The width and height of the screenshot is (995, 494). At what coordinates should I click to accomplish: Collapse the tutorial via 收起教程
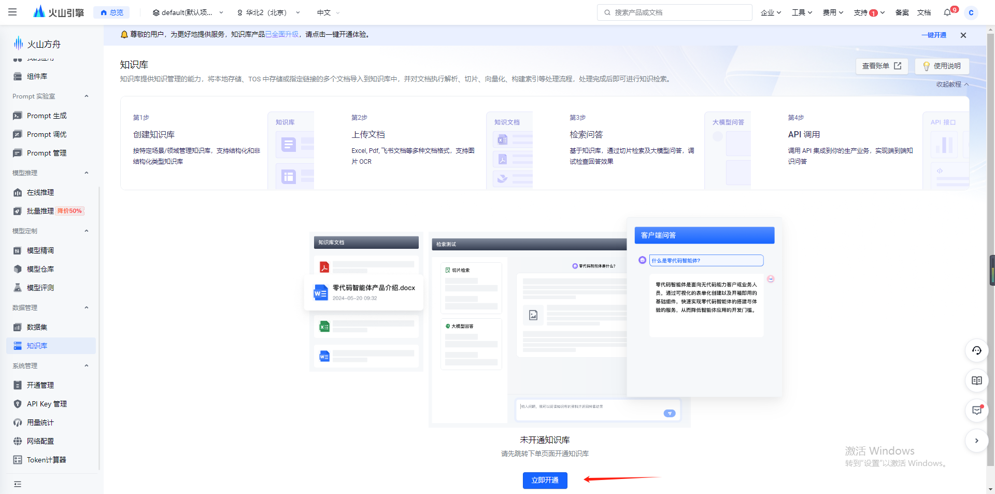point(952,84)
